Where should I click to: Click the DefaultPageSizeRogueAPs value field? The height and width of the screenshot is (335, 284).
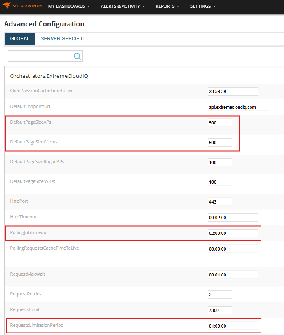click(x=220, y=162)
